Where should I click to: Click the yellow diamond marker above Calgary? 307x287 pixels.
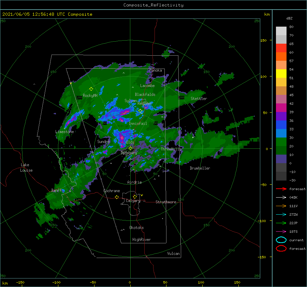[x=135, y=197]
